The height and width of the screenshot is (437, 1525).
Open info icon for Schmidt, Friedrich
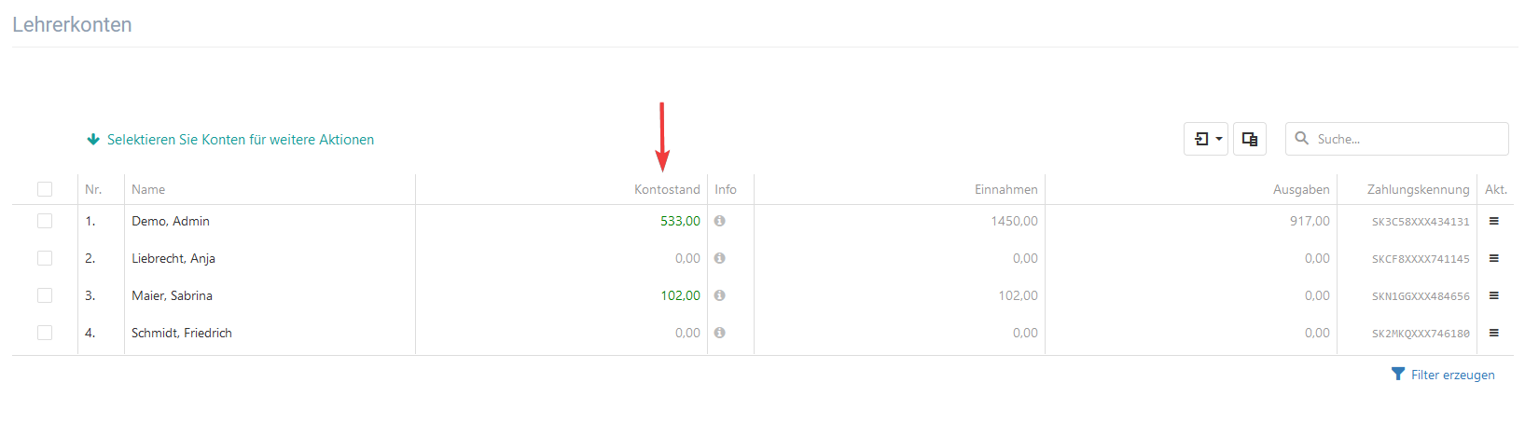click(719, 333)
